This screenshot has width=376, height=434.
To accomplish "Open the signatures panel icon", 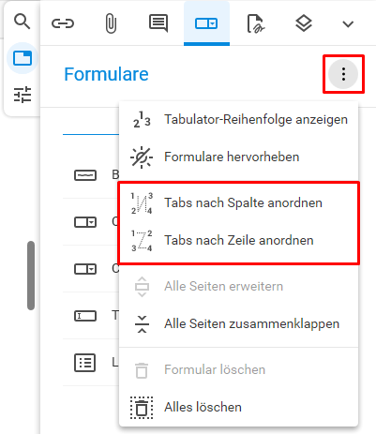I will coord(256,23).
